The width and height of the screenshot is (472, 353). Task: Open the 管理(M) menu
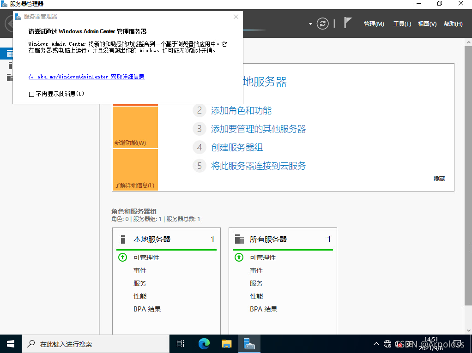click(x=374, y=24)
